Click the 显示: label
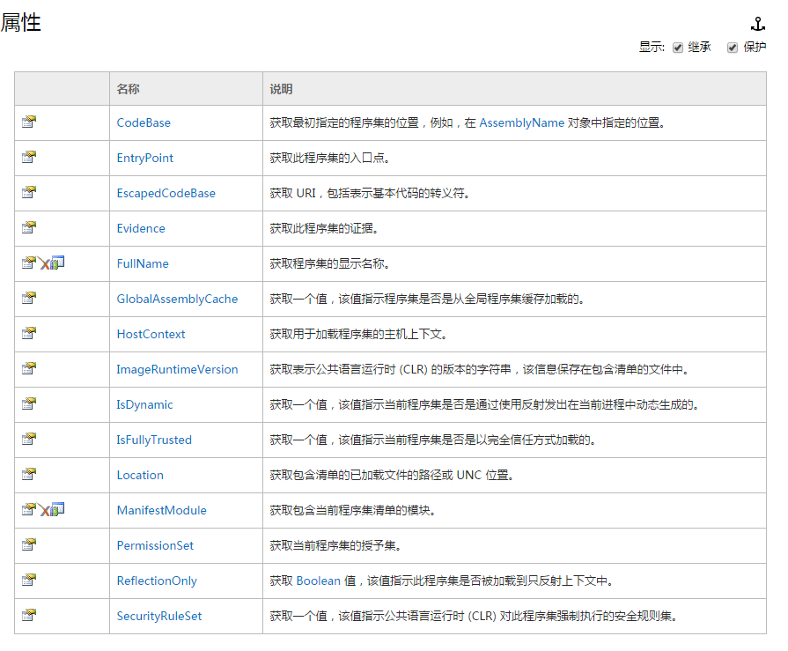Viewport: 788px width, 651px height. [652, 48]
